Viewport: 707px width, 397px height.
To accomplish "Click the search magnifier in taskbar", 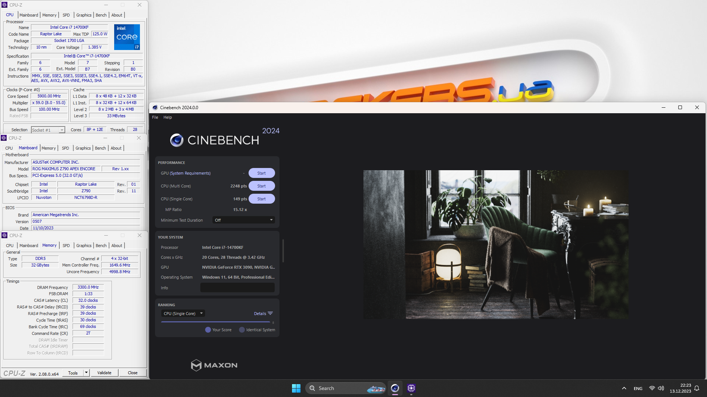I will pos(312,388).
